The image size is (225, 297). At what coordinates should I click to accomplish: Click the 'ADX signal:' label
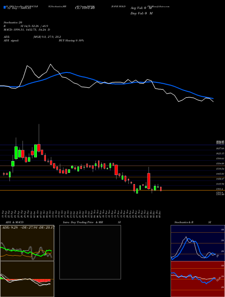coord(11,40)
